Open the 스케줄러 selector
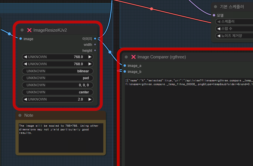Image resolution: width=253 pixels, height=166 pixels. click(234, 22)
